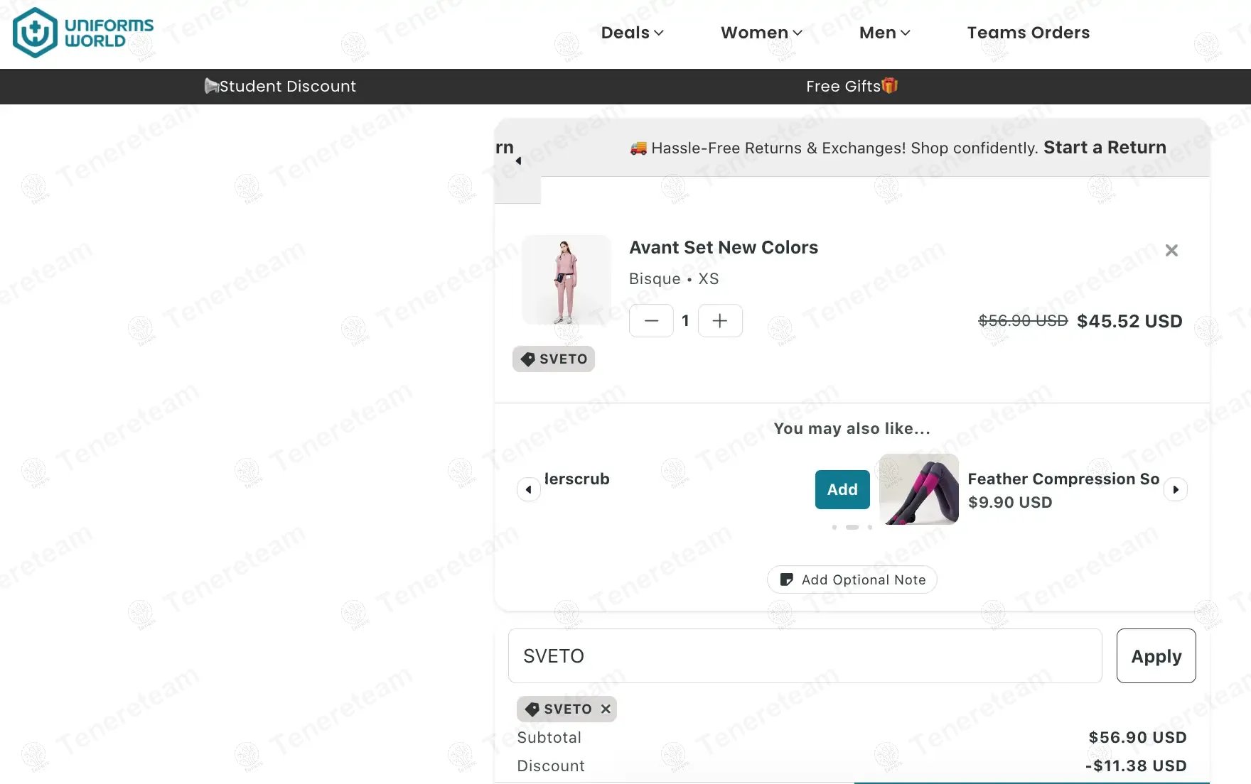Remove Avant Set from cart
The height and width of the screenshot is (784, 1251).
[1171, 251]
